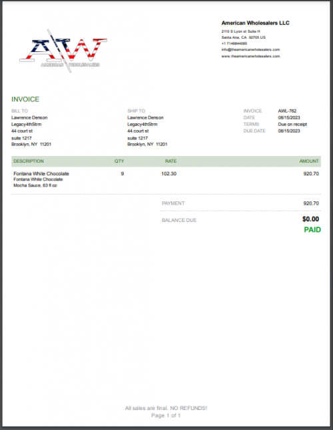Click the American Wholesalers logo
This screenshot has width=333, height=430.
[63, 51]
